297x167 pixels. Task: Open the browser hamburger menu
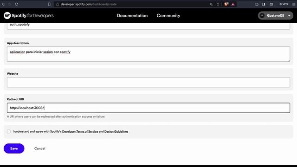(294, 4)
